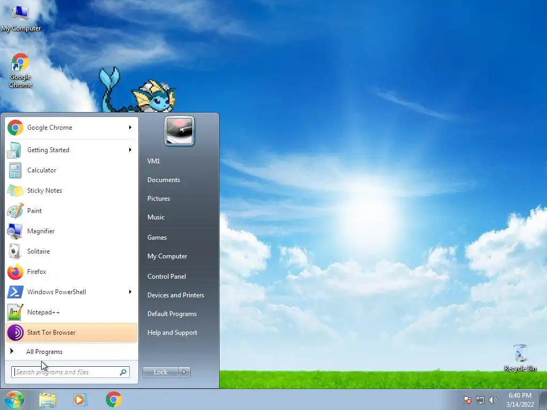Viewport: 547px width, 410px height.
Task: Open Windows Explorer from the taskbar
Action: pos(48,399)
